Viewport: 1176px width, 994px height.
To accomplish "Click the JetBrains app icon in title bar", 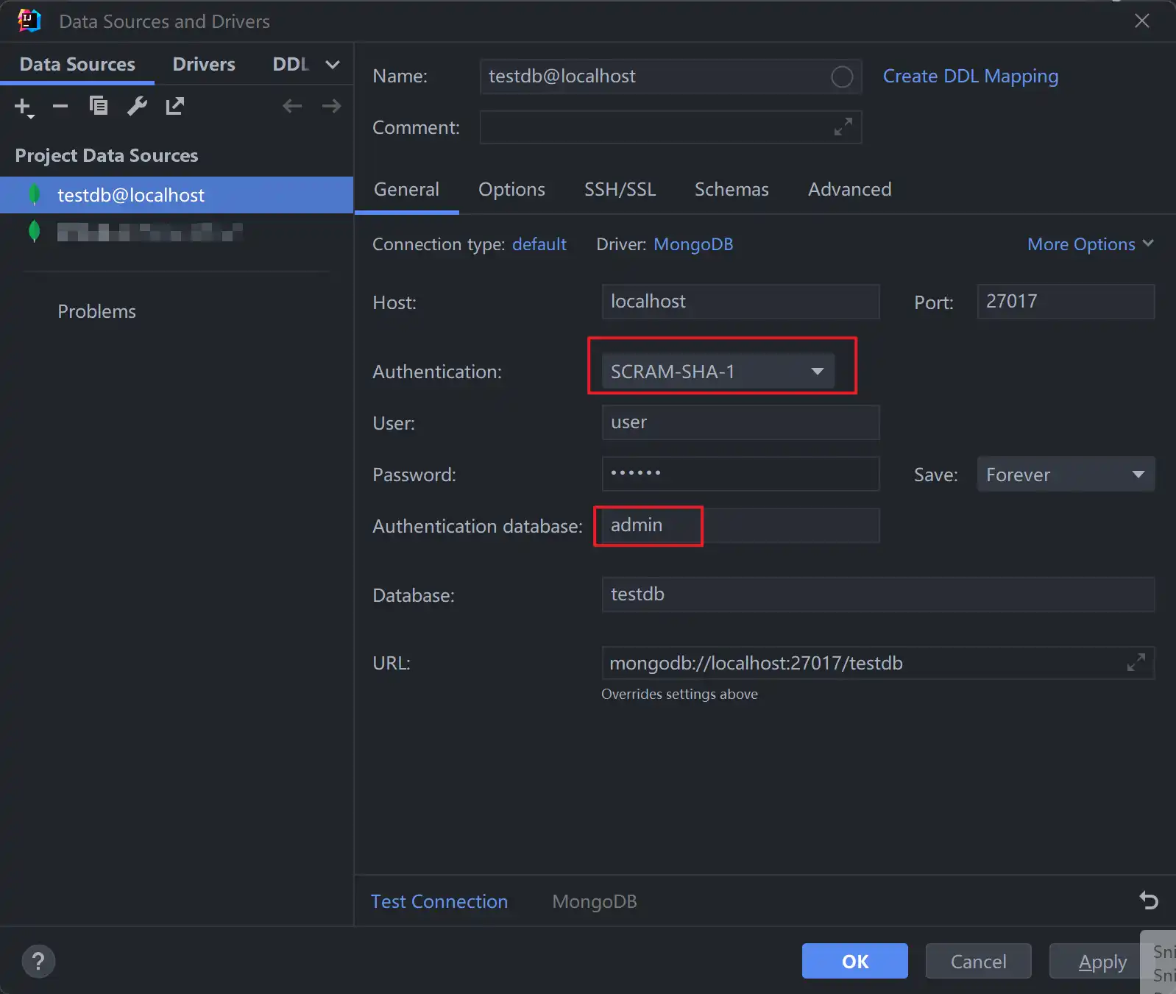I will pos(29,21).
